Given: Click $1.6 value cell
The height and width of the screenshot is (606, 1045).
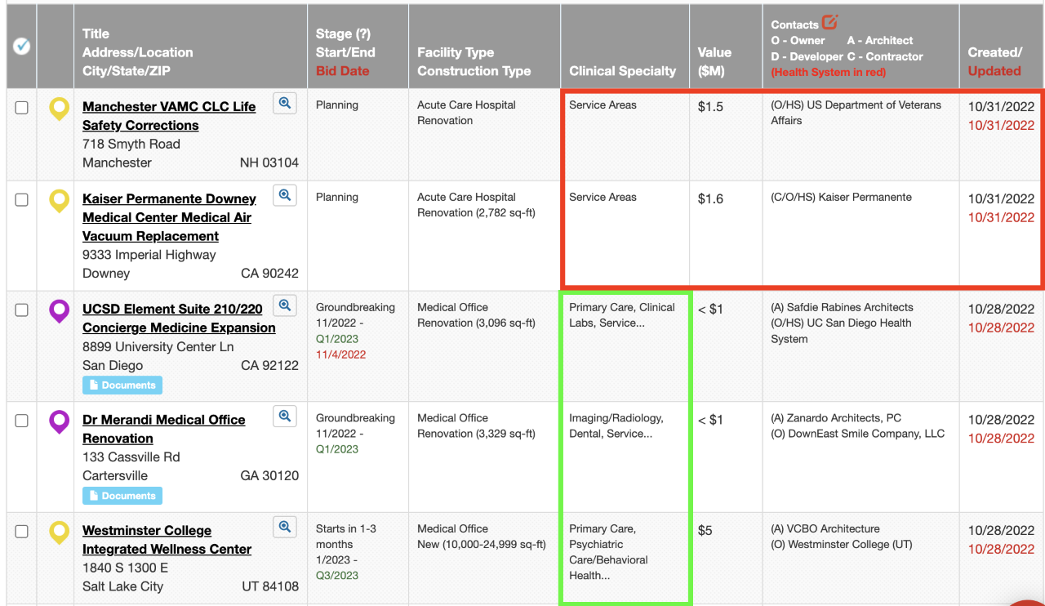Looking at the screenshot, I should 710,199.
